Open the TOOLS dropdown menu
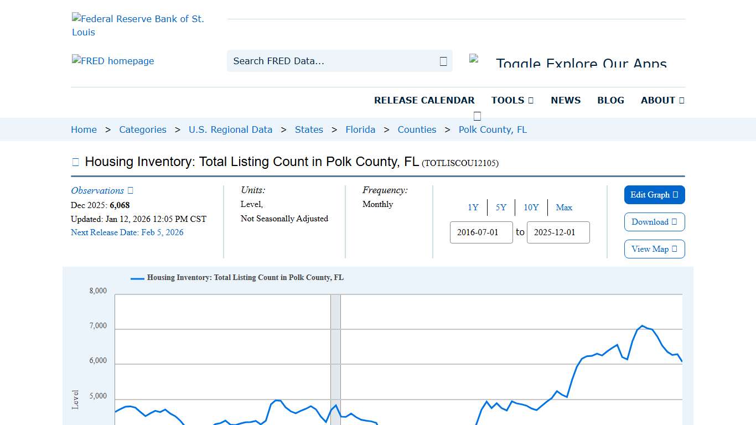The image size is (756, 425). [x=512, y=100]
